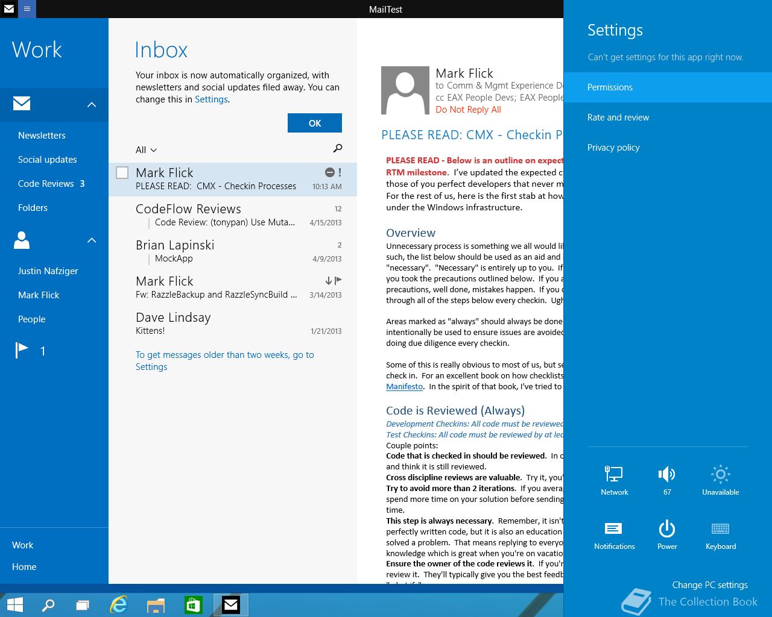772x617 pixels.
Task: Click the Code is Reviewed (Always) heading
Action: click(455, 410)
